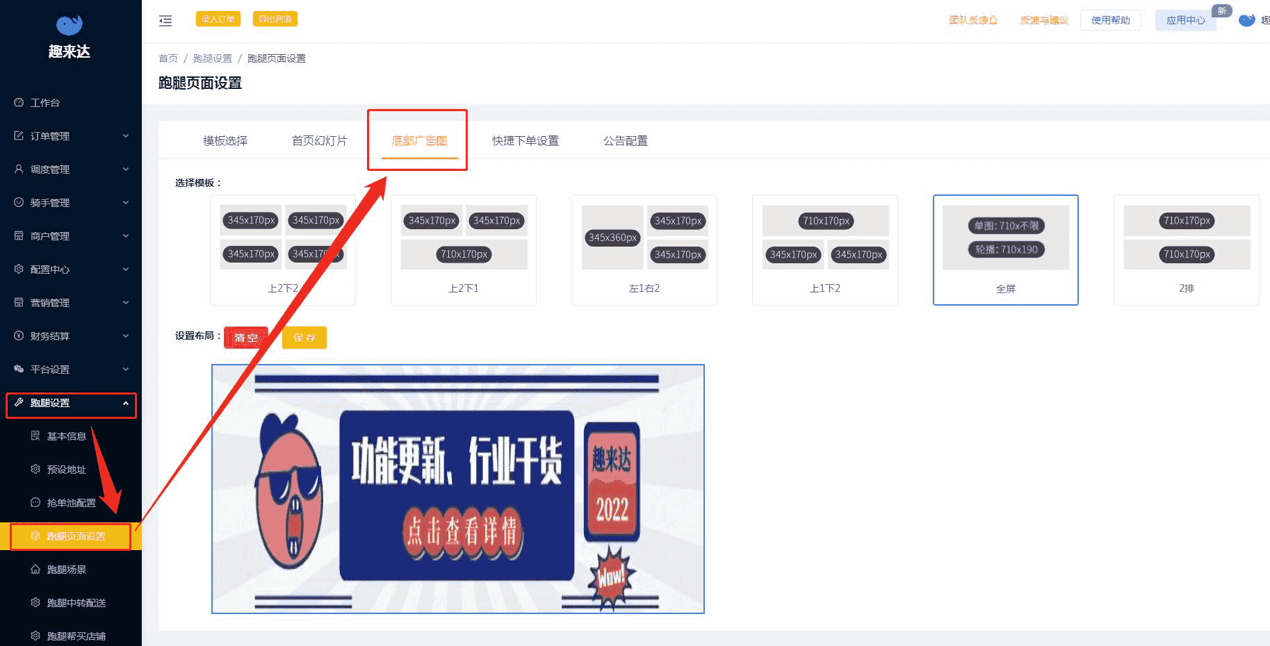Expand the 调度管理 submenu chevron

pyautogui.click(x=126, y=169)
